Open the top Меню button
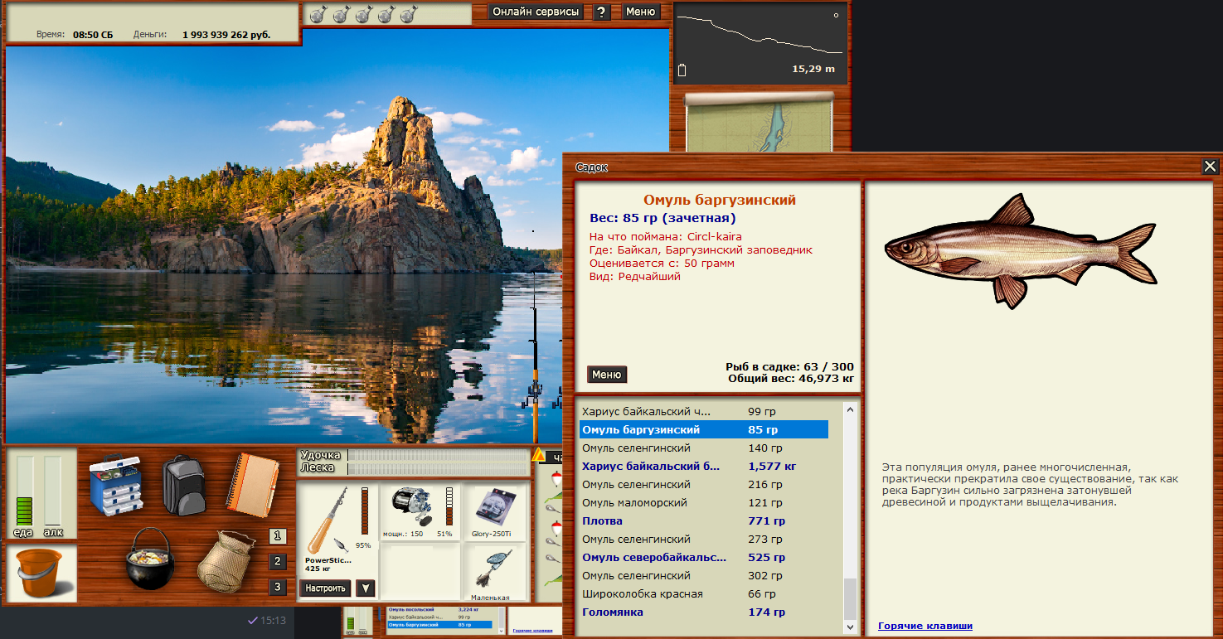This screenshot has width=1223, height=639. 640,12
